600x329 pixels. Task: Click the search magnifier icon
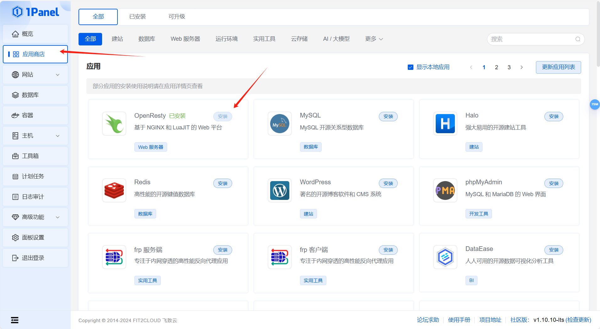pyautogui.click(x=578, y=39)
